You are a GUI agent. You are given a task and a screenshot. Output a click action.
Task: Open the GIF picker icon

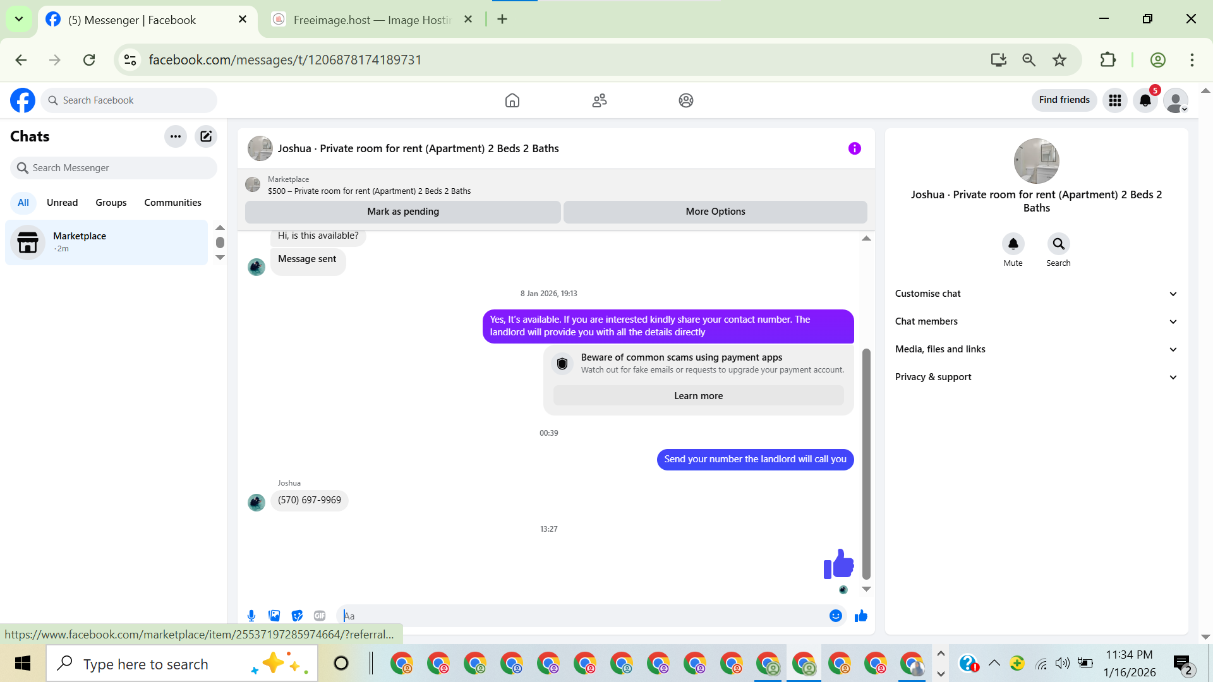click(320, 616)
